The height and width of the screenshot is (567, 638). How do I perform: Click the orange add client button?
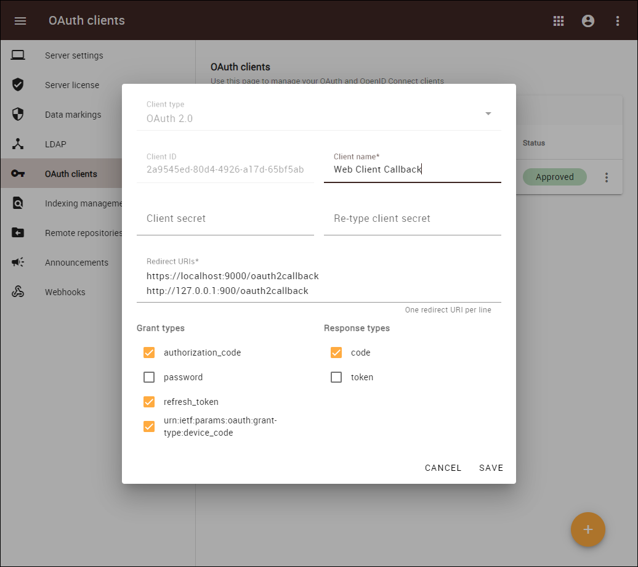click(x=588, y=529)
